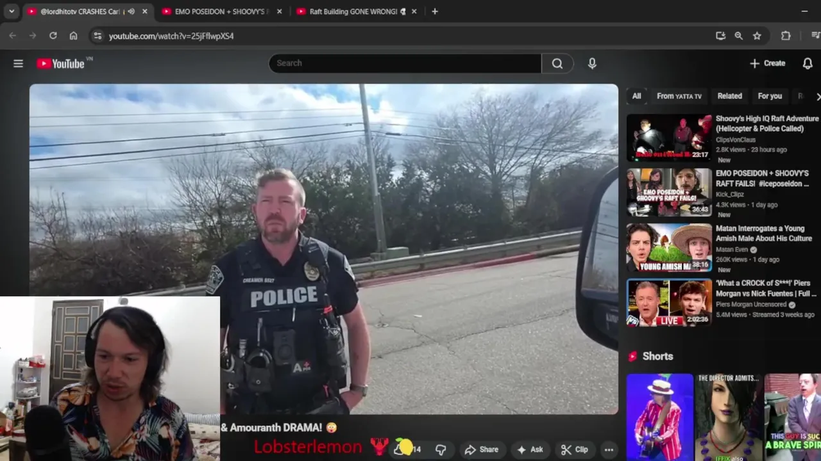Image resolution: width=821 pixels, height=461 pixels.
Task: Open the Chrome tab search dropdown
Action: pyautogui.click(x=12, y=12)
